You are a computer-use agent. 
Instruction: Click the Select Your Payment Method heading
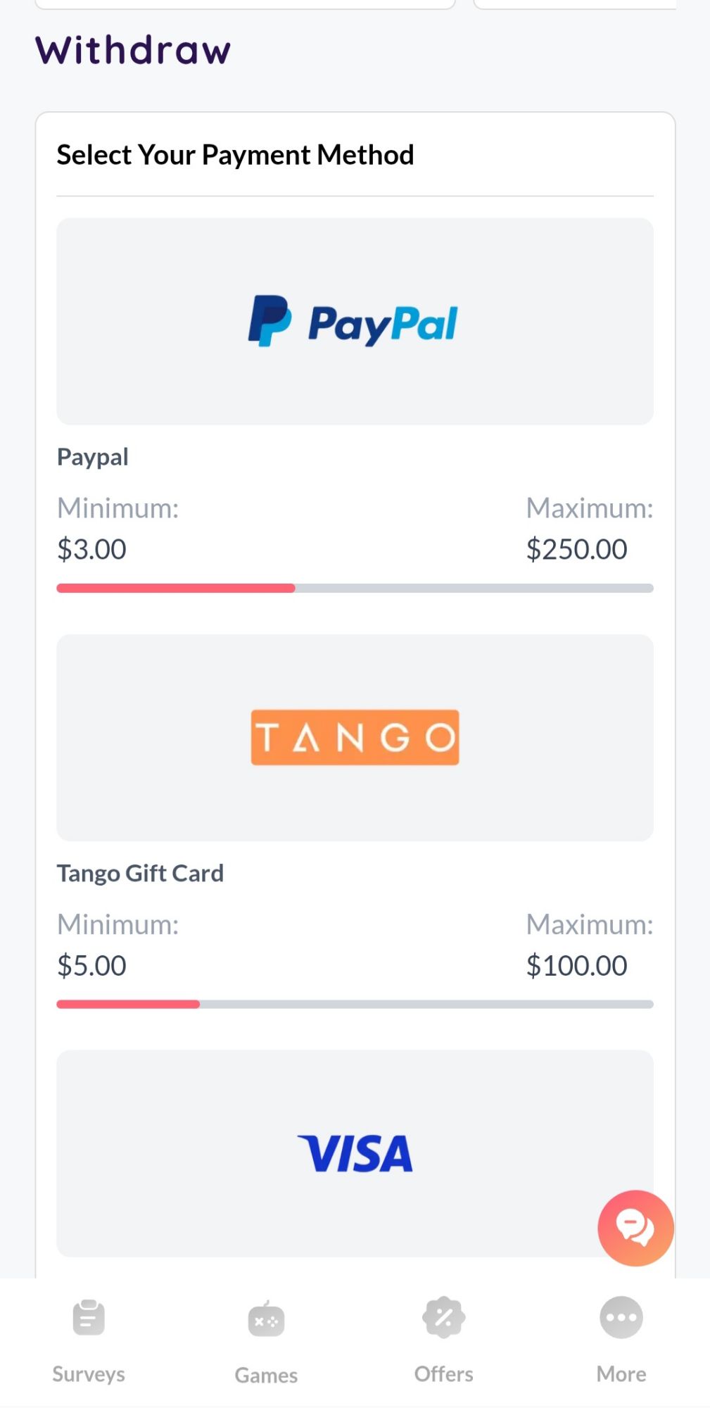point(235,153)
